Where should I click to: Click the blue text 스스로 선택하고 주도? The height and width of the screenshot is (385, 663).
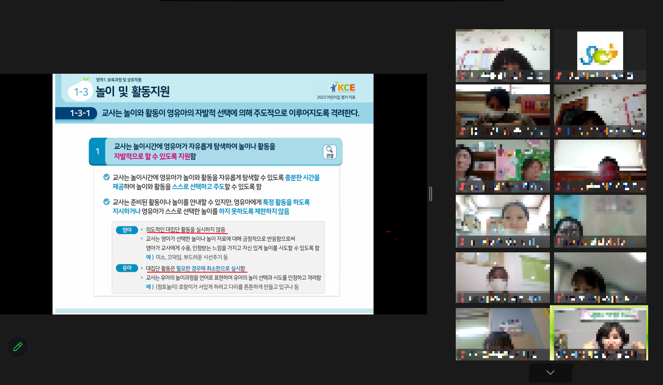coord(198,186)
